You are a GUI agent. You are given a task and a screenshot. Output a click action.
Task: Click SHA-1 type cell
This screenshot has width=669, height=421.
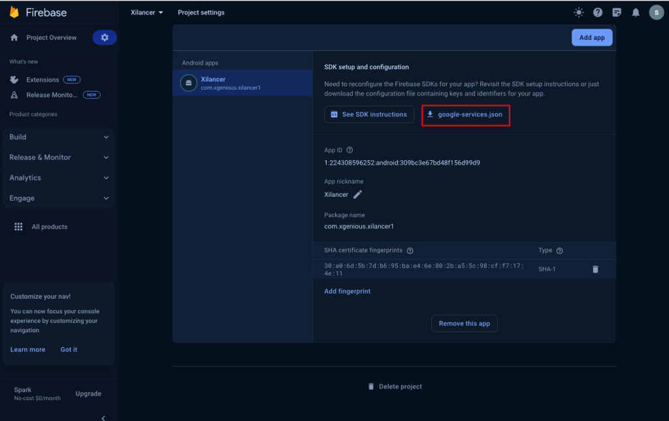(547, 269)
